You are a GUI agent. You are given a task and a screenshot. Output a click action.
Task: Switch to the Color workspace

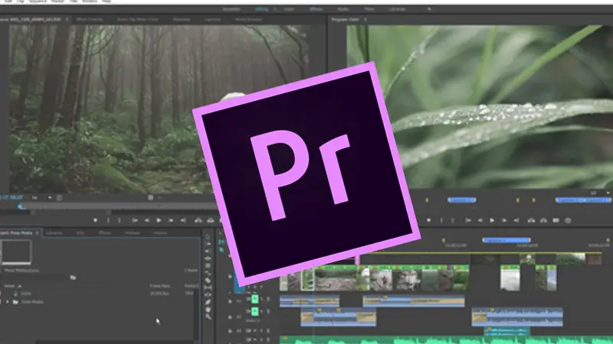coord(289,9)
